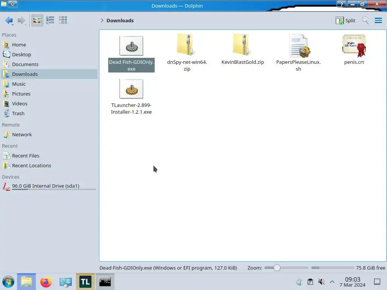Click the show desktop button

pyautogui.click(x=377, y=282)
